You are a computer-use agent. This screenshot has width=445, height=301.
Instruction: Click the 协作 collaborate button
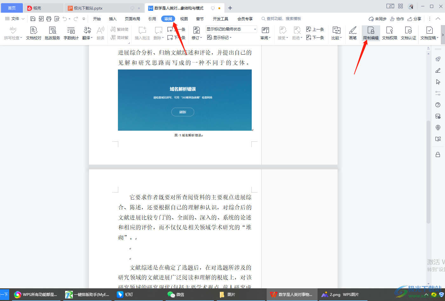tap(397, 19)
